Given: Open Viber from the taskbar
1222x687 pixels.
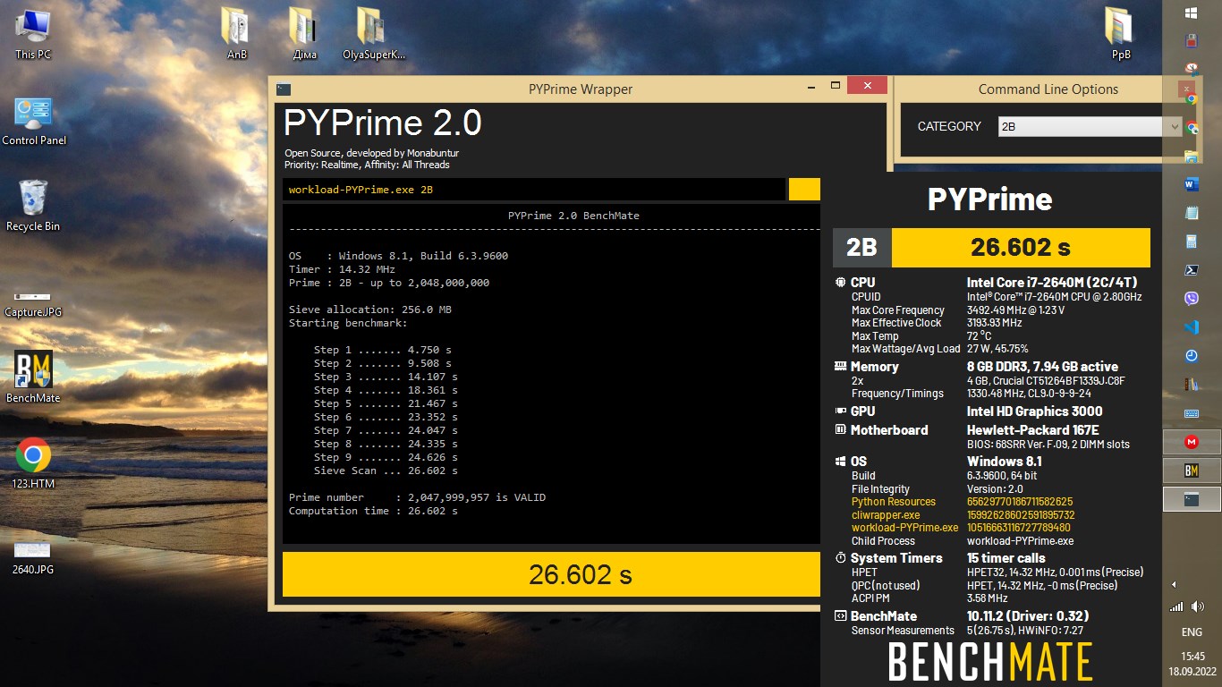Looking at the screenshot, I should pos(1192,299).
